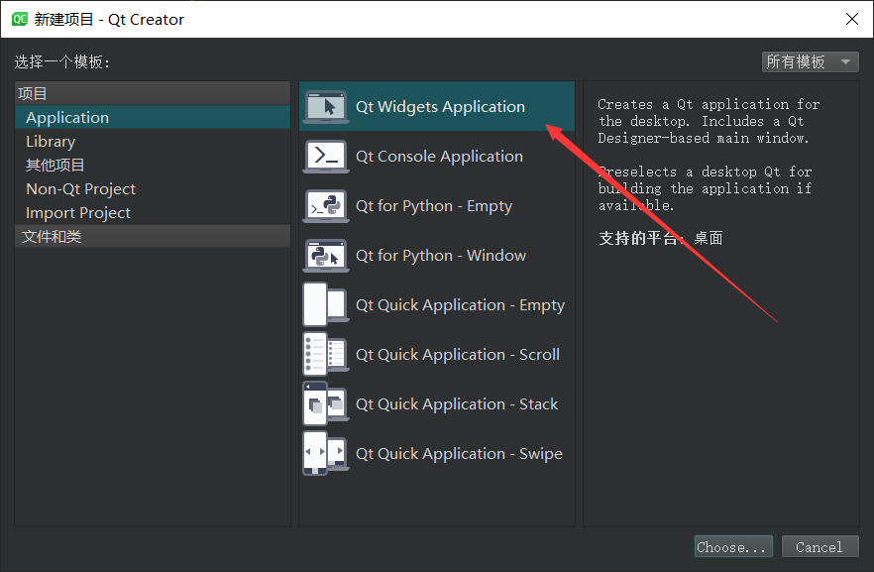
Task: Select the Qt Widgets Application template icon
Action: point(326,106)
